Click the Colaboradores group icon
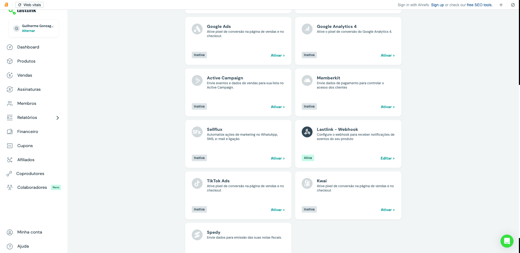 [10, 187]
